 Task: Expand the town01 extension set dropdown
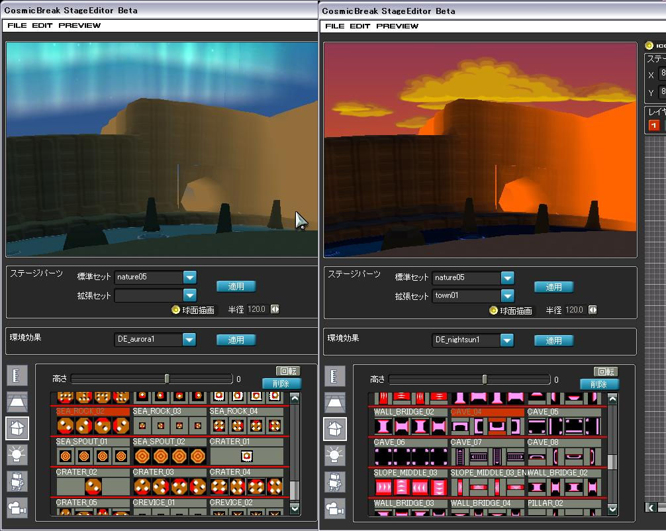coord(507,295)
